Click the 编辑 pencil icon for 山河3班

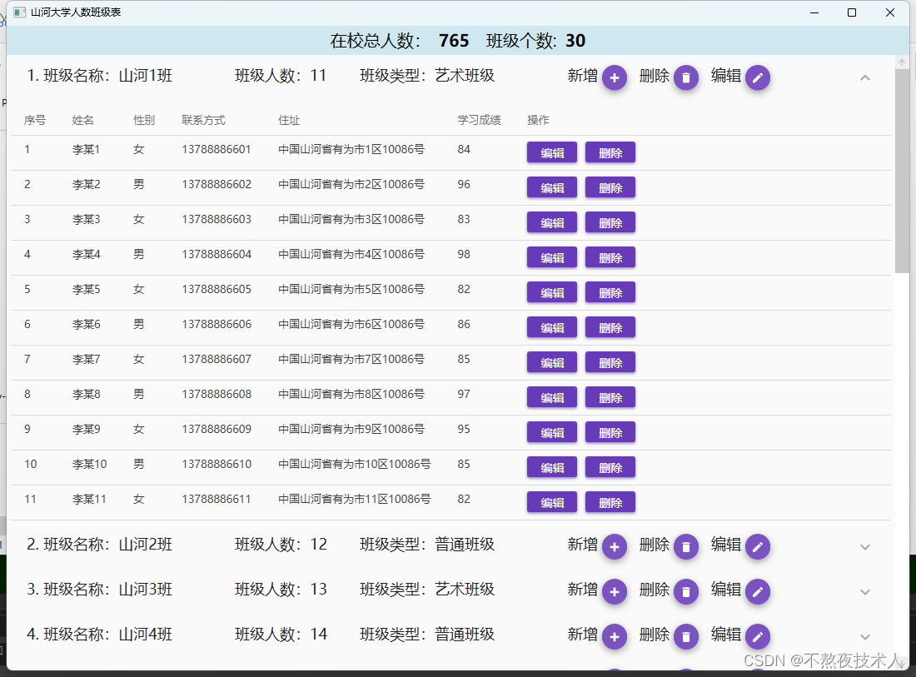(758, 591)
